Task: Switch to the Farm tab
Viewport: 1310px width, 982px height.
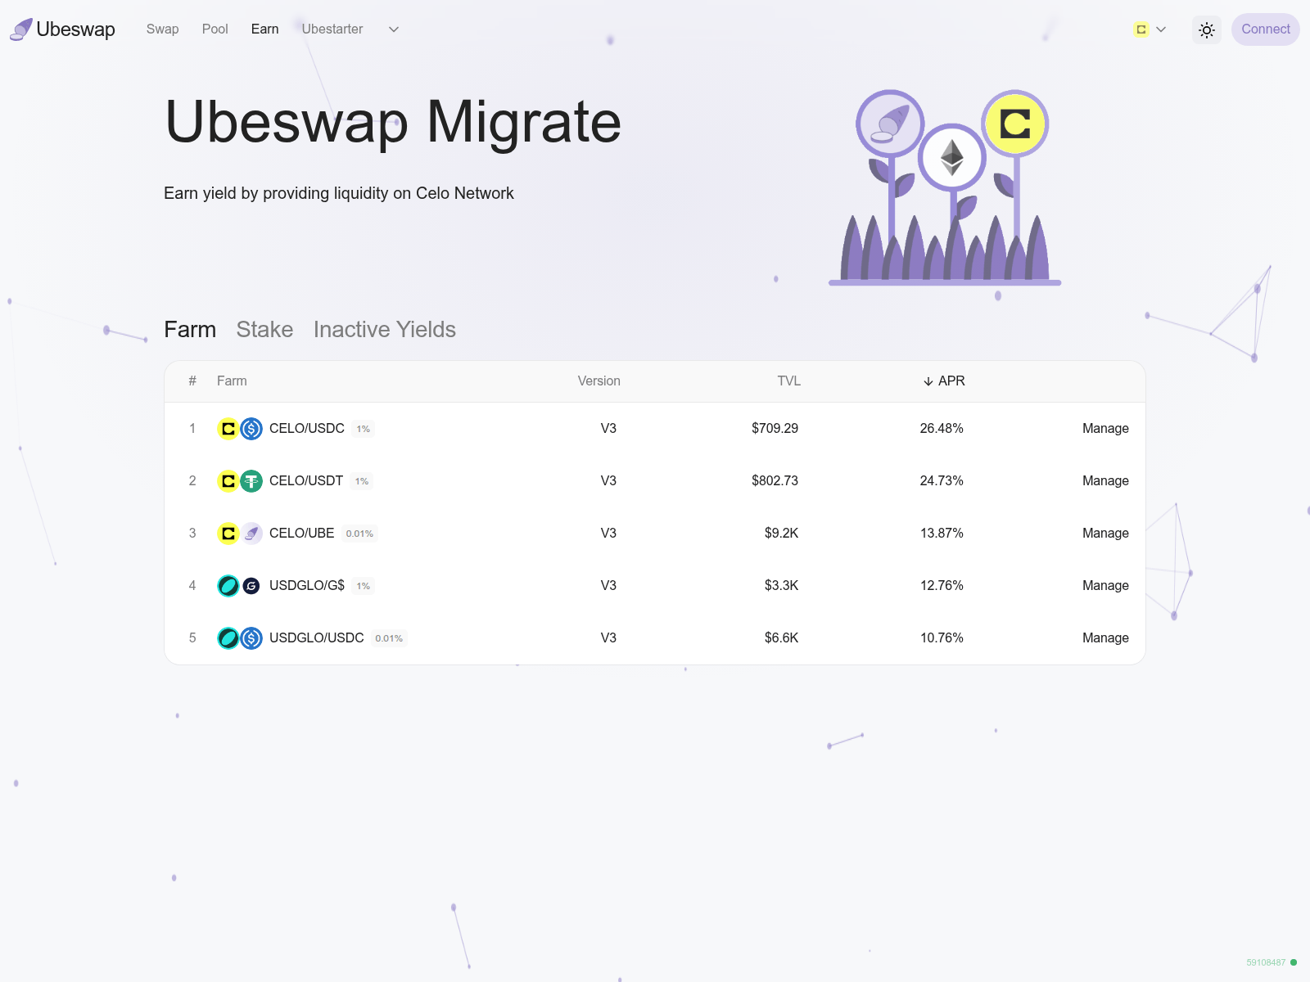Action: coord(190,329)
